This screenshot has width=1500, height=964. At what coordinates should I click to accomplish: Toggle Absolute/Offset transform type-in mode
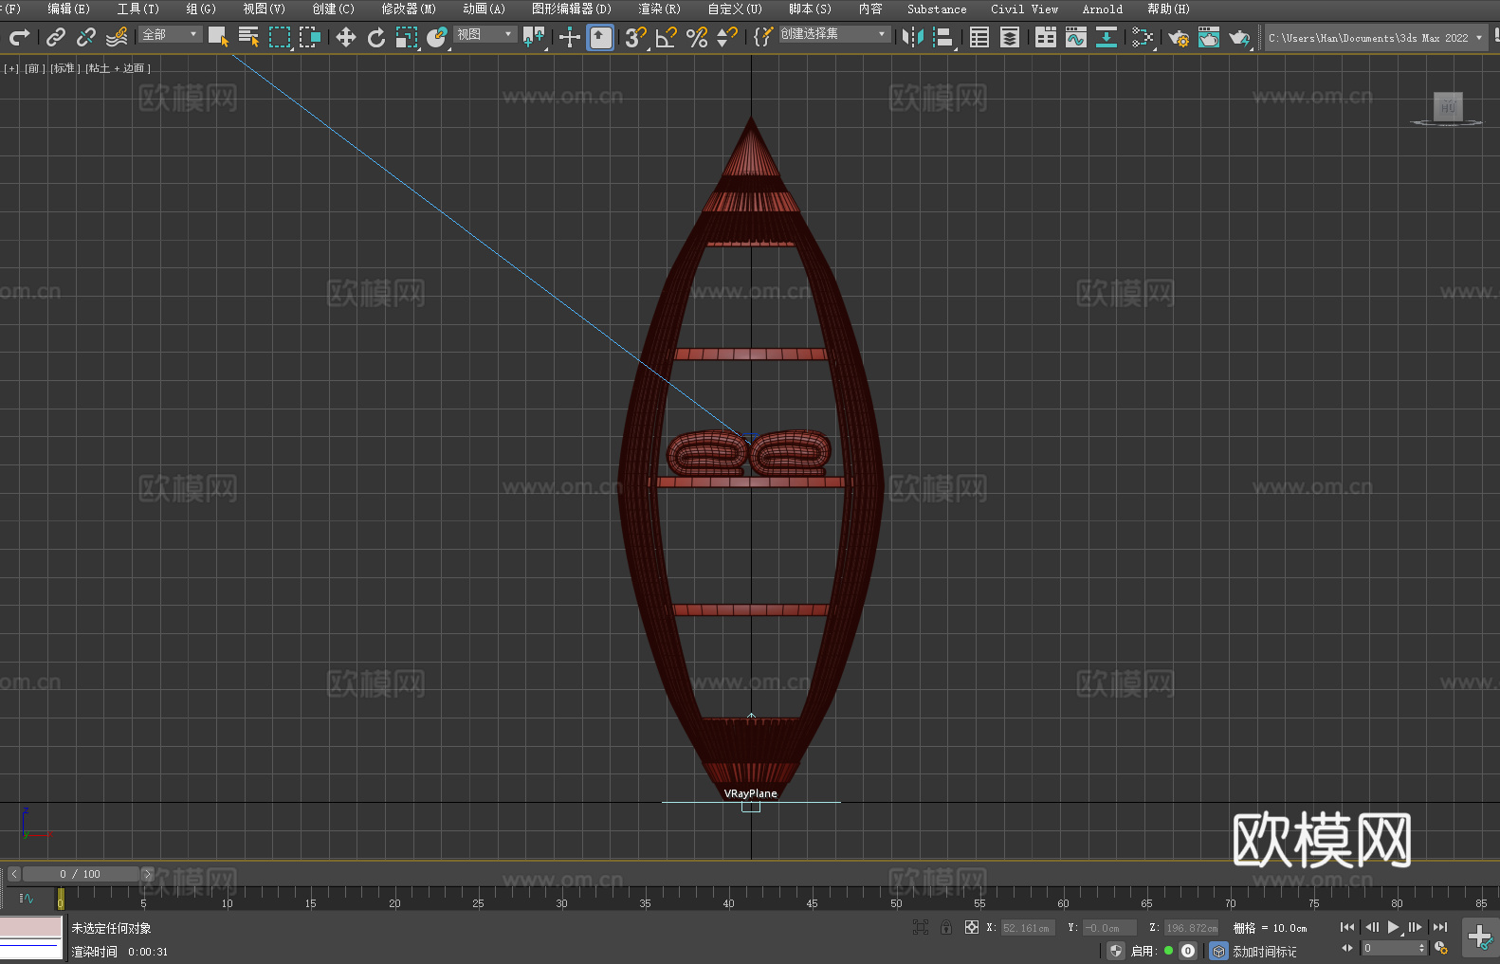pos(972,927)
